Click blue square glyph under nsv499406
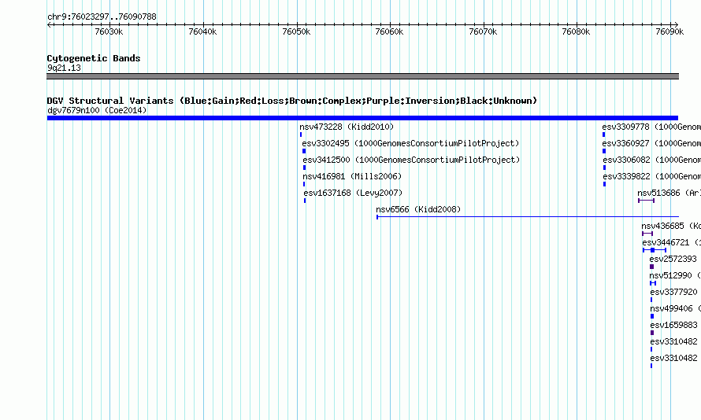Viewport: 701px width, 420px height. [652, 316]
